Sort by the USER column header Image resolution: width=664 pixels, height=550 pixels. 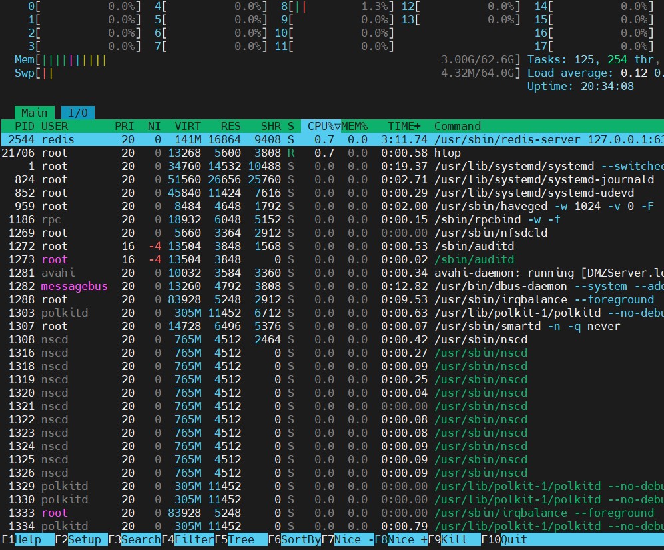click(55, 126)
